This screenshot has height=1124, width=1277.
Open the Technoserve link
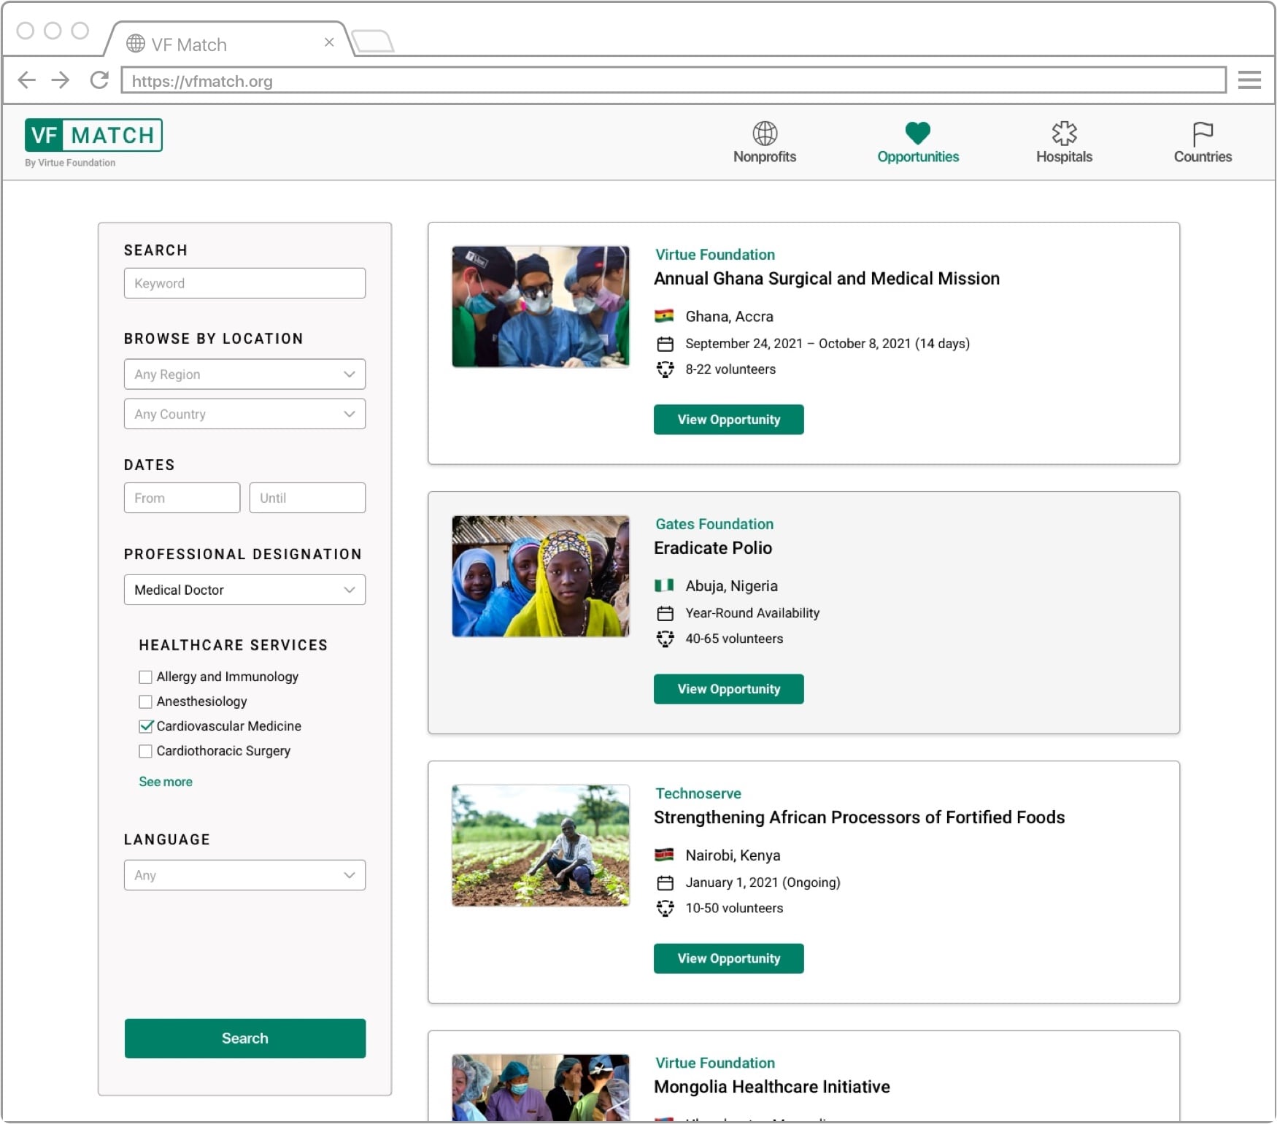[698, 793]
